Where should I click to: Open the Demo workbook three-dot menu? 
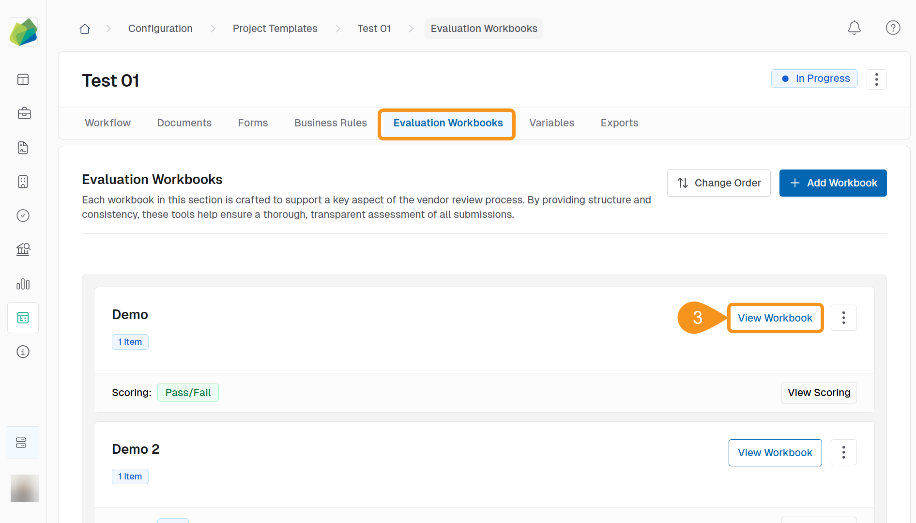pyautogui.click(x=843, y=318)
